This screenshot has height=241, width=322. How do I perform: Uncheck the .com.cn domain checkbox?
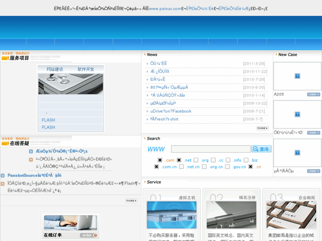[x=156, y=167]
